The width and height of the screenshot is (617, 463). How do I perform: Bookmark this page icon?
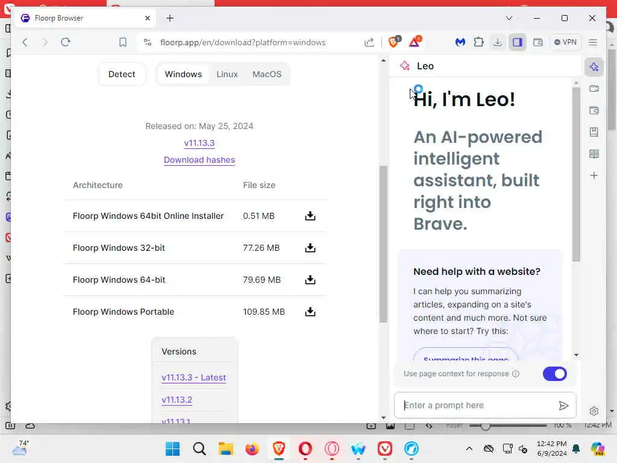pos(123,42)
